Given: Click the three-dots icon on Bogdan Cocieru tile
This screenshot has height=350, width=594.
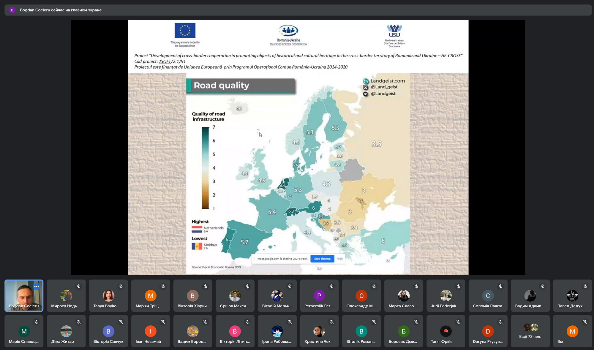Looking at the screenshot, I should pyautogui.click(x=37, y=287).
